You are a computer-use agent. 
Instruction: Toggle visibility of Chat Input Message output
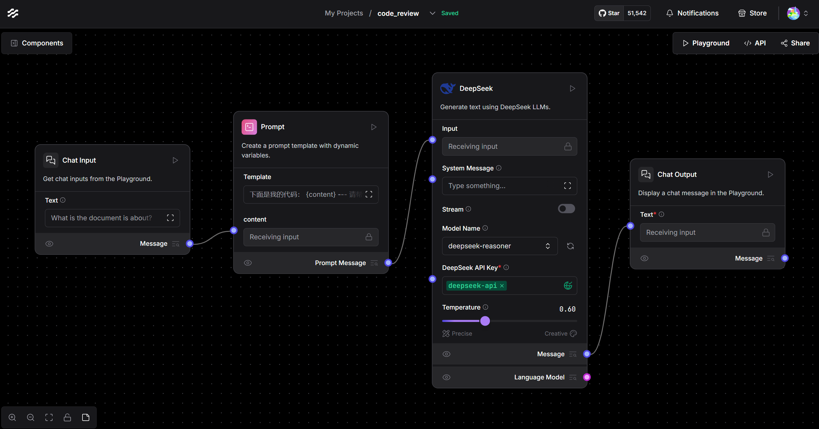pyautogui.click(x=49, y=244)
